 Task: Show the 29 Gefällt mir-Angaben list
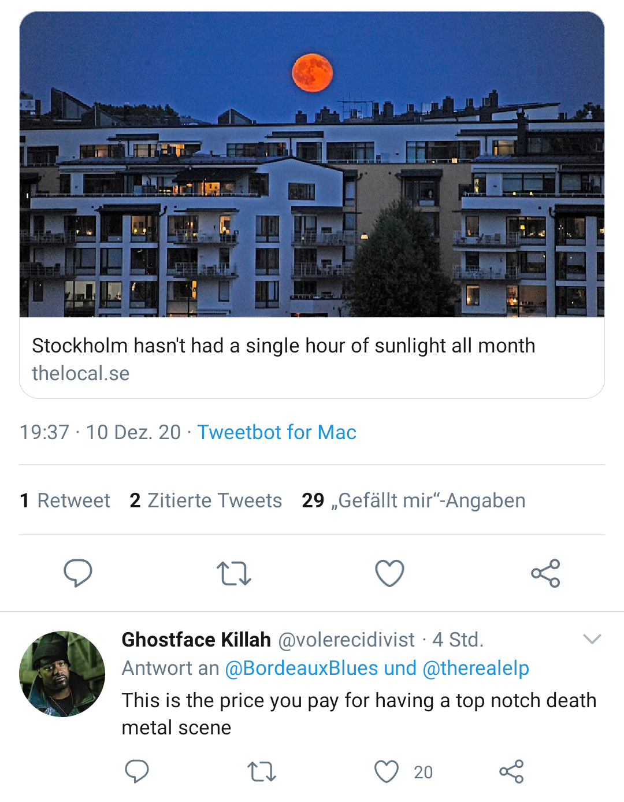413,500
